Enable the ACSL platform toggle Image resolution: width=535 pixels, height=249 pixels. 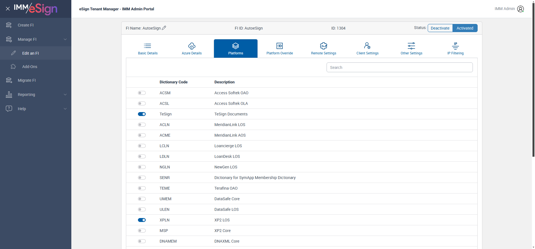(x=142, y=103)
